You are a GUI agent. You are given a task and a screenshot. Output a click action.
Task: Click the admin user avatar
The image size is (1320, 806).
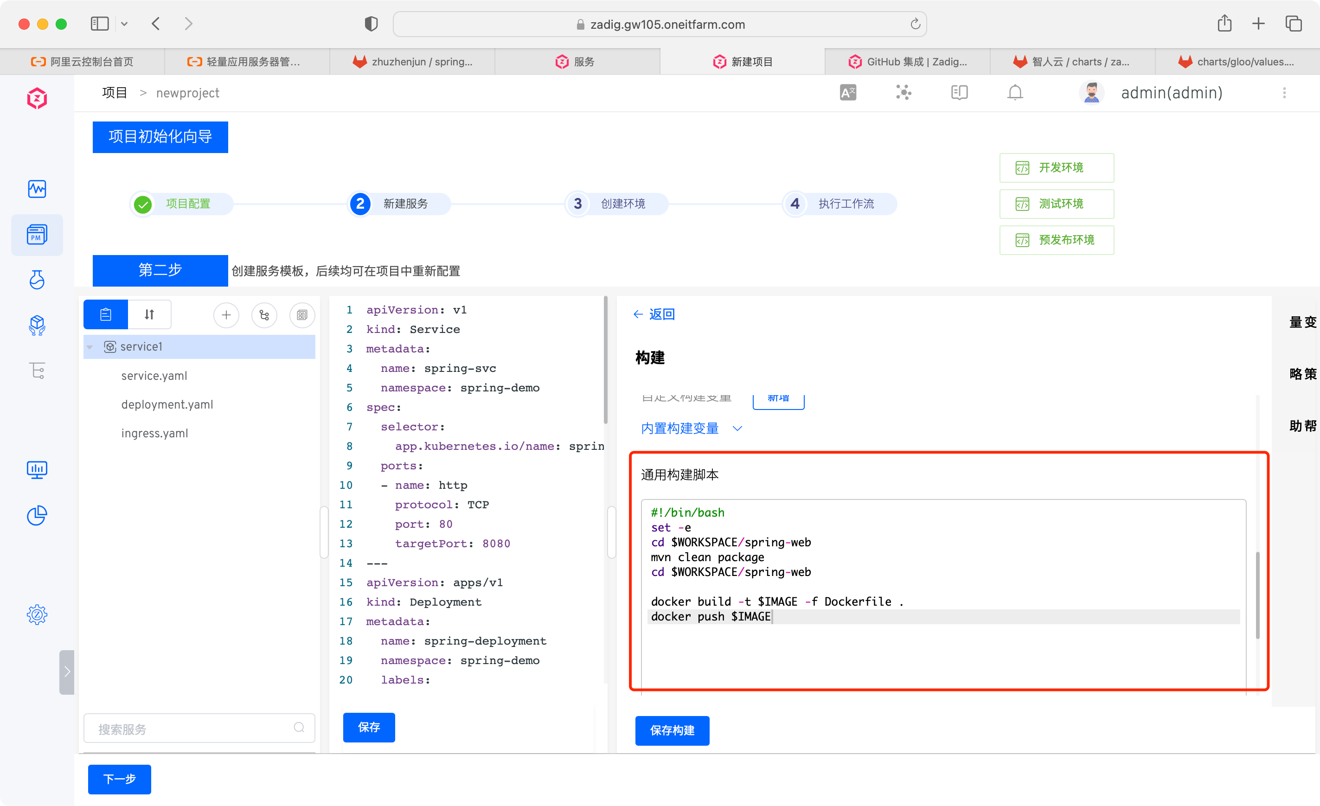click(1091, 93)
